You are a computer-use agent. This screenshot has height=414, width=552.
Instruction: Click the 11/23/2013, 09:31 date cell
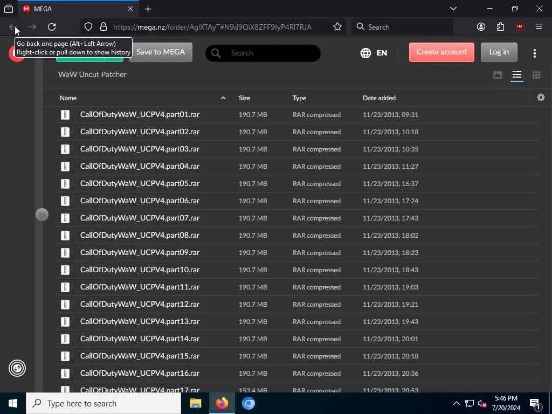point(390,115)
